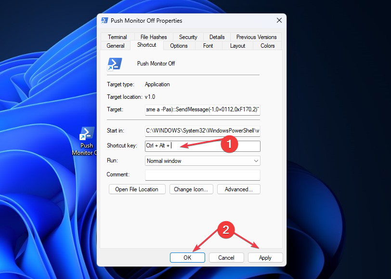This screenshot has width=391, height=279.
Task: Click the 'Comment:' label
Action: [118, 174]
